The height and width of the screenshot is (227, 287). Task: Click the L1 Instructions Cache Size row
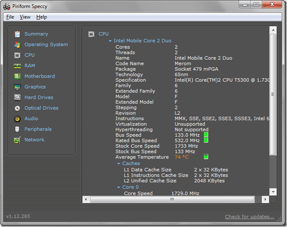coord(176,175)
